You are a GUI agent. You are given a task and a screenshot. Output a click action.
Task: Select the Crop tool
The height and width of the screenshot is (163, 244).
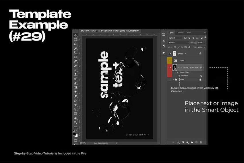pyautogui.click(x=75, y=53)
